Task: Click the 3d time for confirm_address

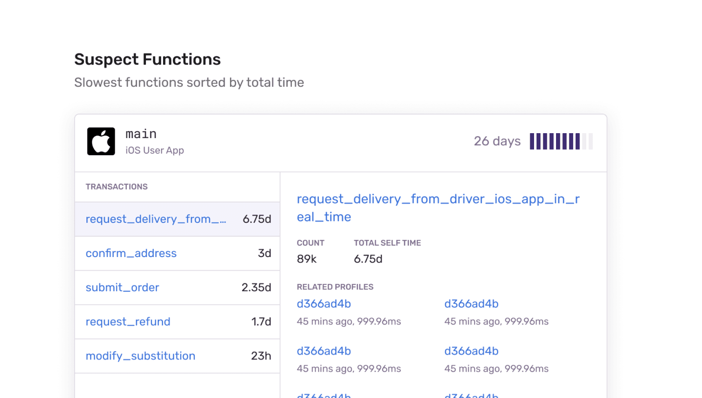Action: 264,253
